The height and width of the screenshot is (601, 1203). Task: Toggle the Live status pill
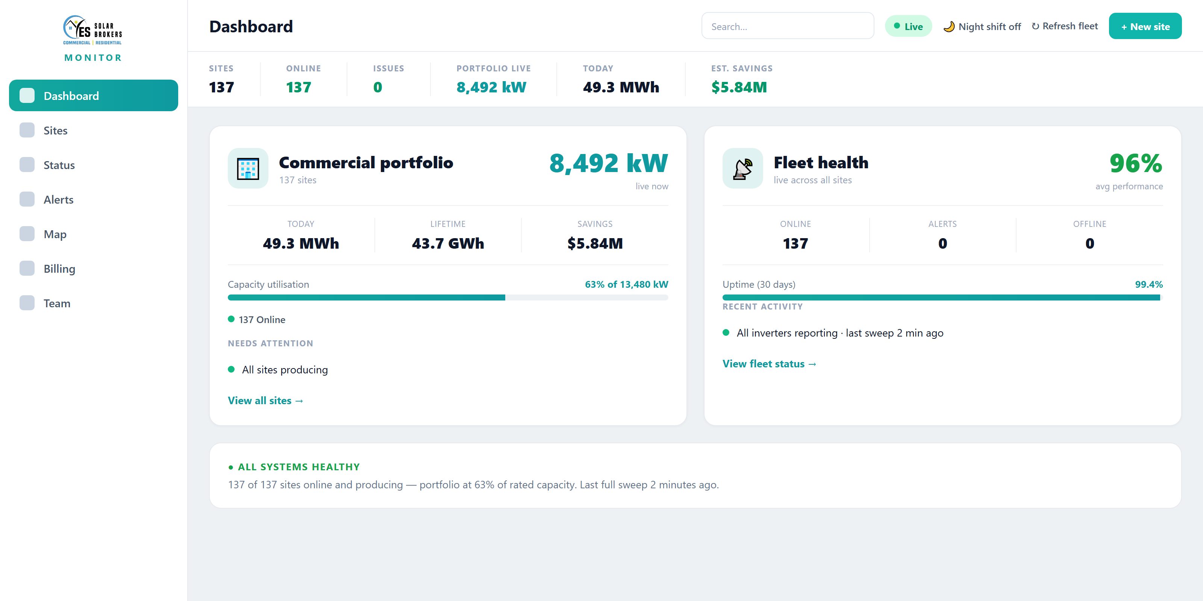[x=908, y=26]
